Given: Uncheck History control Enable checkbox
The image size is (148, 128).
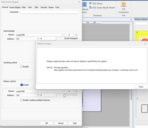Looking at the screenshot, I should click(22, 85).
